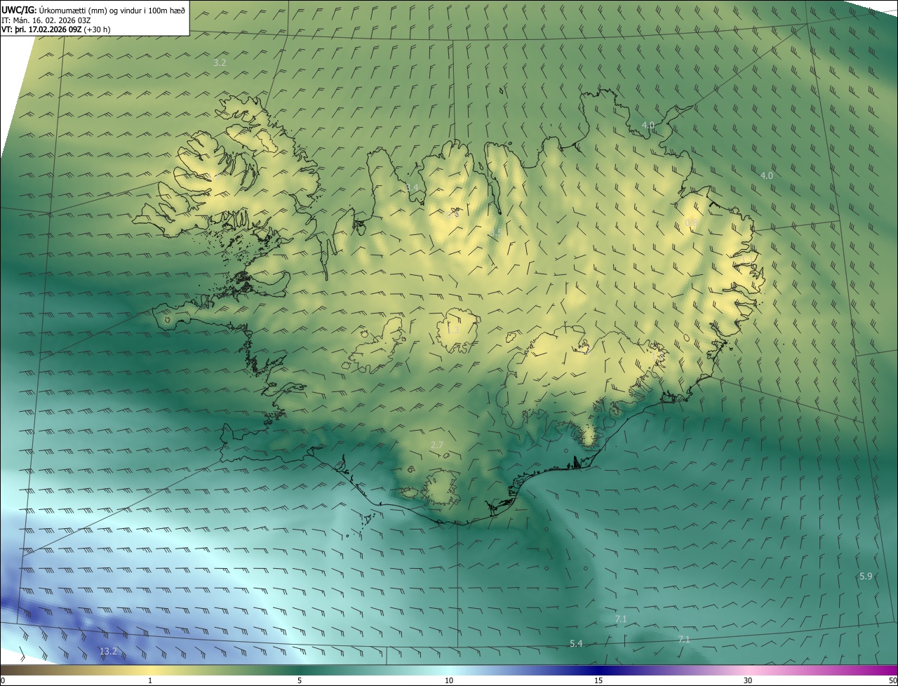Click the 5.4 value label
The width and height of the screenshot is (898, 686).
click(x=576, y=643)
